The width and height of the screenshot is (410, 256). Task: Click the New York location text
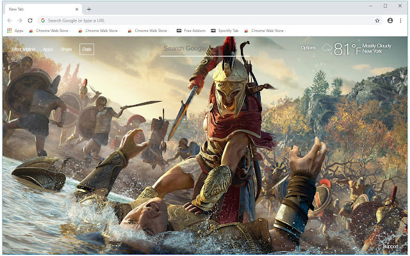[372, 51]
